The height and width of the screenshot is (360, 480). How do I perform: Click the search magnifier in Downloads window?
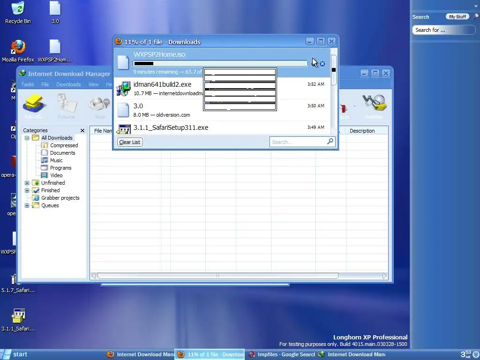[x=330, y=142]
